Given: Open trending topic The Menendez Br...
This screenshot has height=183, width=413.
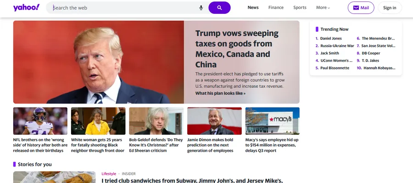Looking at the screenshot, I should click(378, 38).
